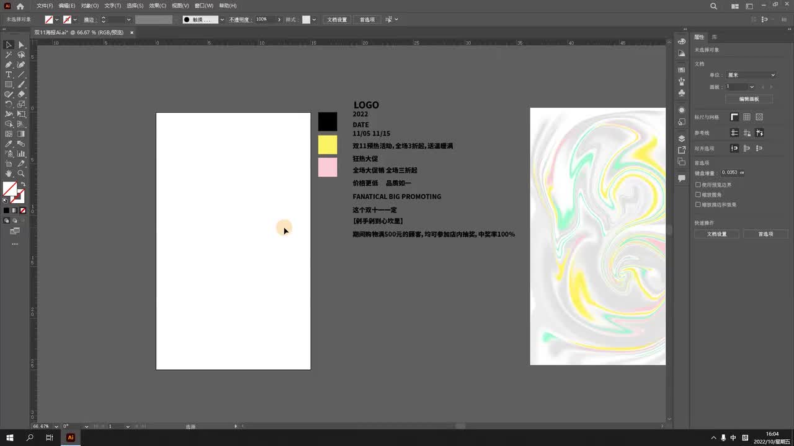Open the zoom level dropdown in status bar
The width and height of the screenshot is (794, 446).
point(56,426)
